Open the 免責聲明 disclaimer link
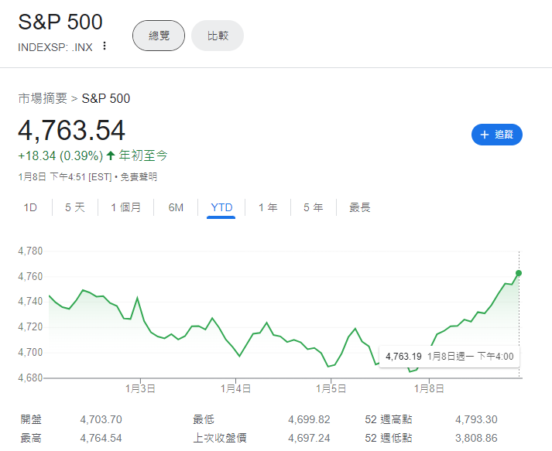 pyautogui.click(x=138, y=177)
